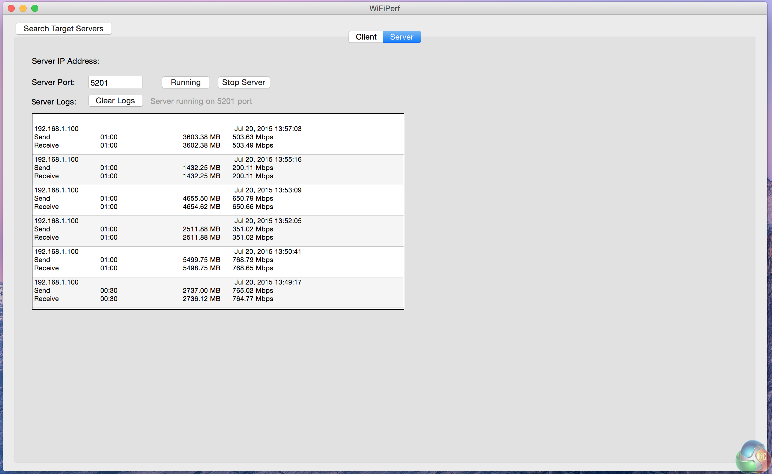
Task: Stop the server with Stop Server
Action: (243, 82)
